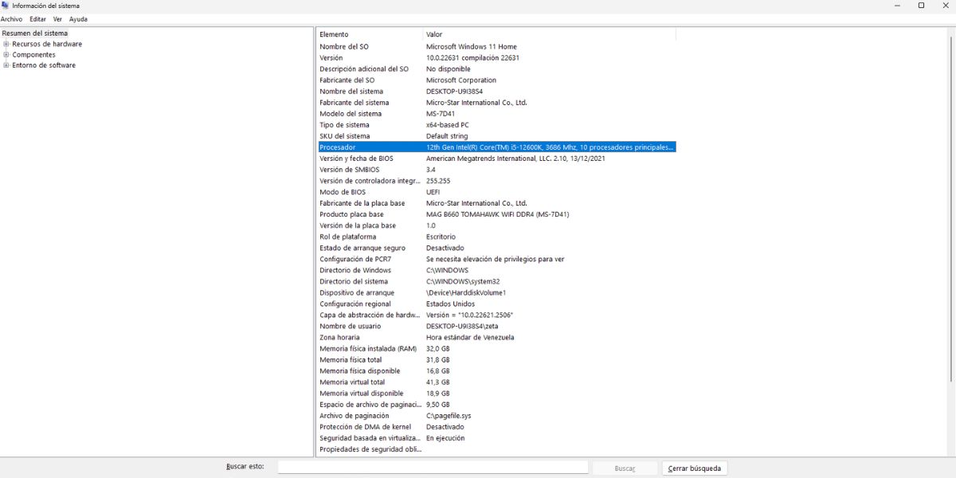The height and width of the screenshot is (478, 956).
Task: Click the 18,9 GB value
Action: [437, 393]
